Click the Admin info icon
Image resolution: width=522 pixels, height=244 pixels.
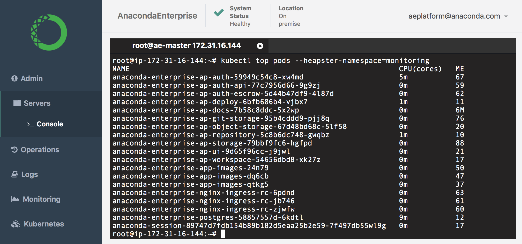point(14,78)
